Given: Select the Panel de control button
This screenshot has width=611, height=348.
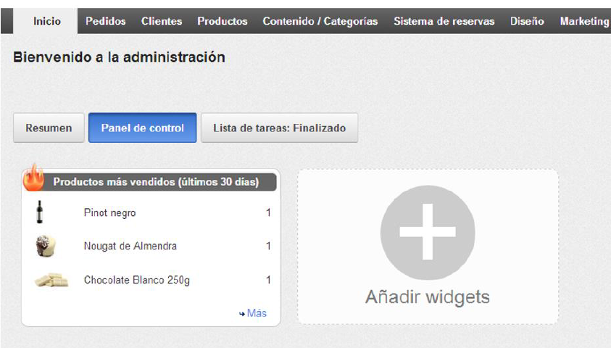Looking at the screenshot, I should pos(142,128).
